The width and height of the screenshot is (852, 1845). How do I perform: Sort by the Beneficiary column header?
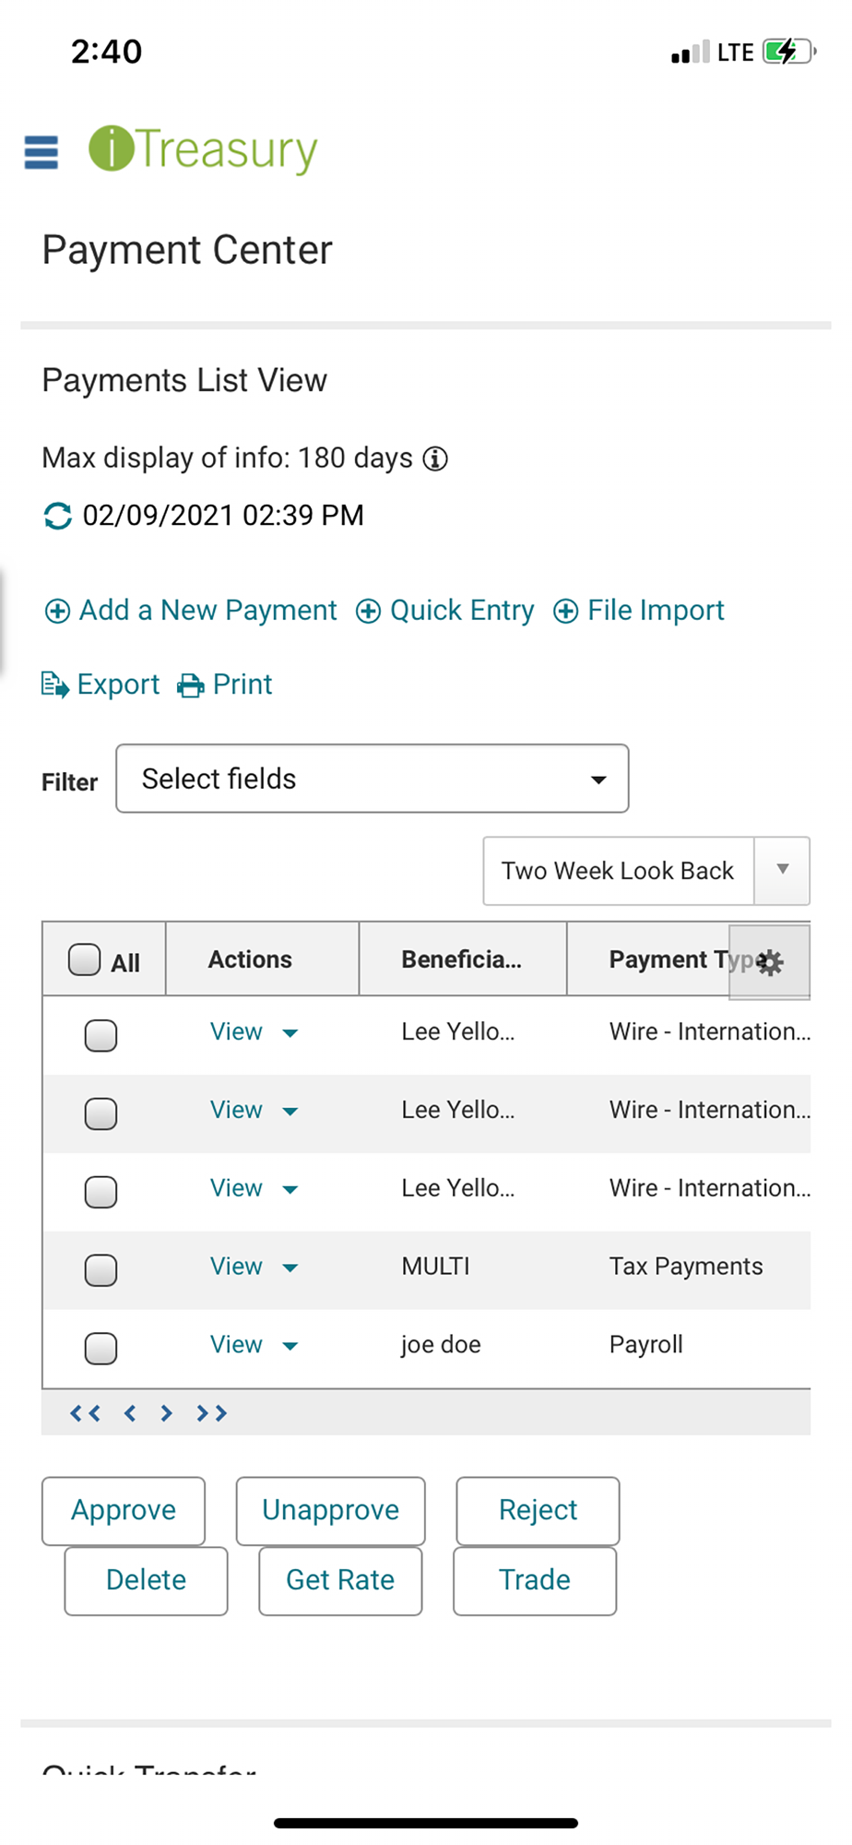(x=461, y=959)
